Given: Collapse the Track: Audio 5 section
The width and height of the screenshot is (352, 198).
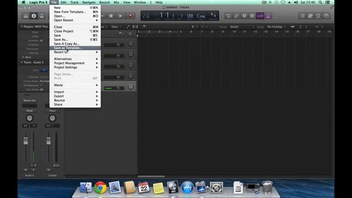Looking at the screenshot, I should (21, 62).
